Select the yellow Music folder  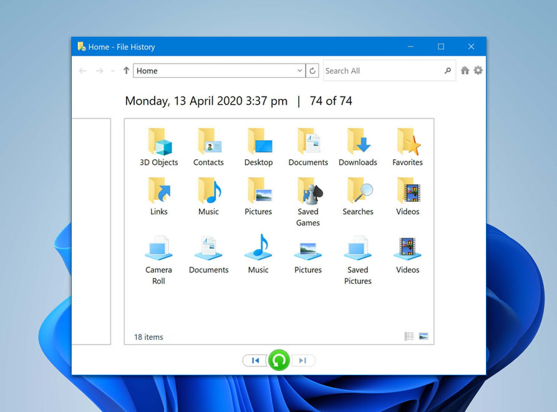208,197
